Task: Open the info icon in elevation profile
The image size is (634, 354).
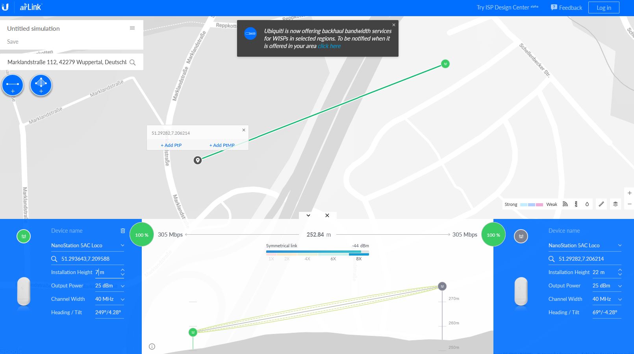Action: pyautogui.click(x=152, y=347)
